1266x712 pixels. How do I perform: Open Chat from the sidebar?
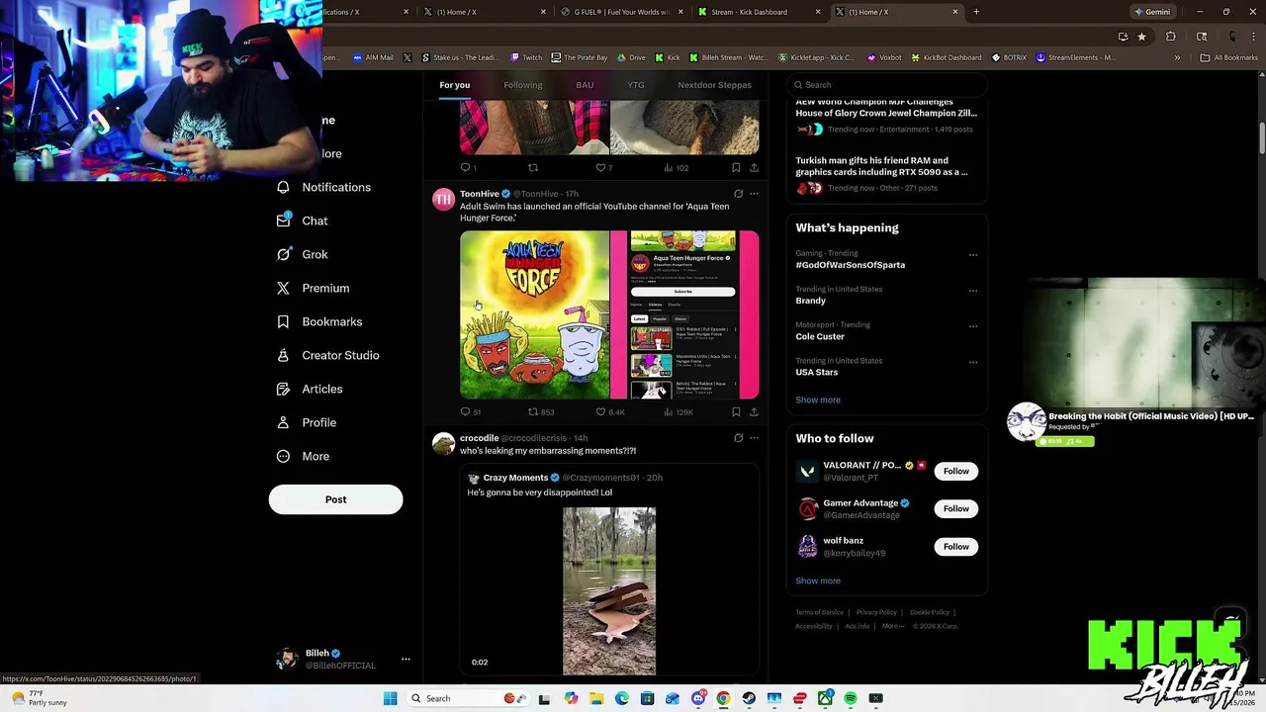(302, 221)
